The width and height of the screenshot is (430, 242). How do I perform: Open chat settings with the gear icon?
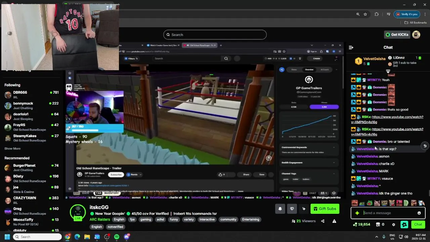(x=393, y=225)
